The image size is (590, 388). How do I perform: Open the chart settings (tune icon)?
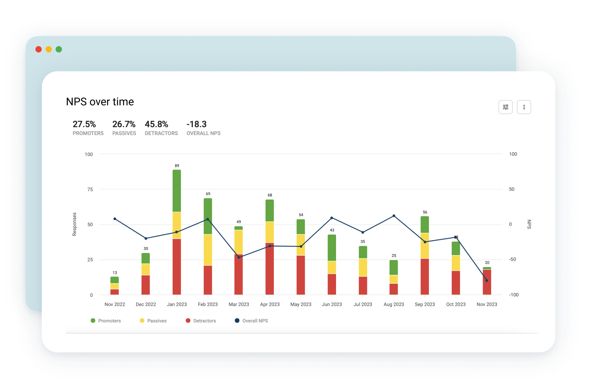coord(505,107)
